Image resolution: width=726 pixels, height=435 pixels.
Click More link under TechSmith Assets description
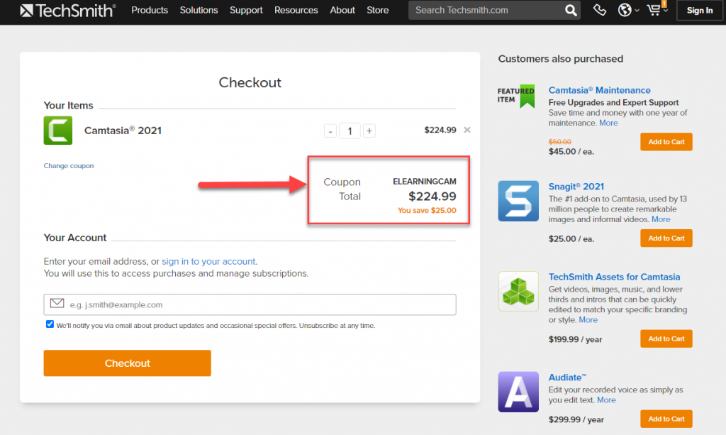click(x=588, y=320)
